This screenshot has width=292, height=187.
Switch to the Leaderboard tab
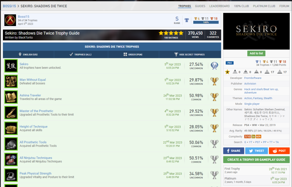point(219,6)
